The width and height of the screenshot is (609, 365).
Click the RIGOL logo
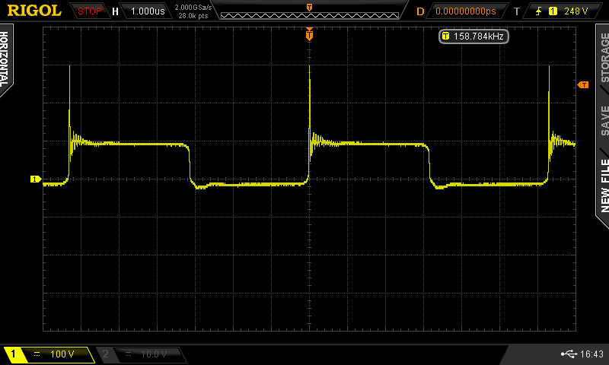tap(34, 11)
